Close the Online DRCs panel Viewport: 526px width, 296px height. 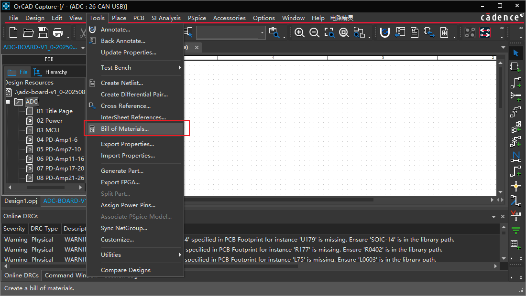[503, 217]
